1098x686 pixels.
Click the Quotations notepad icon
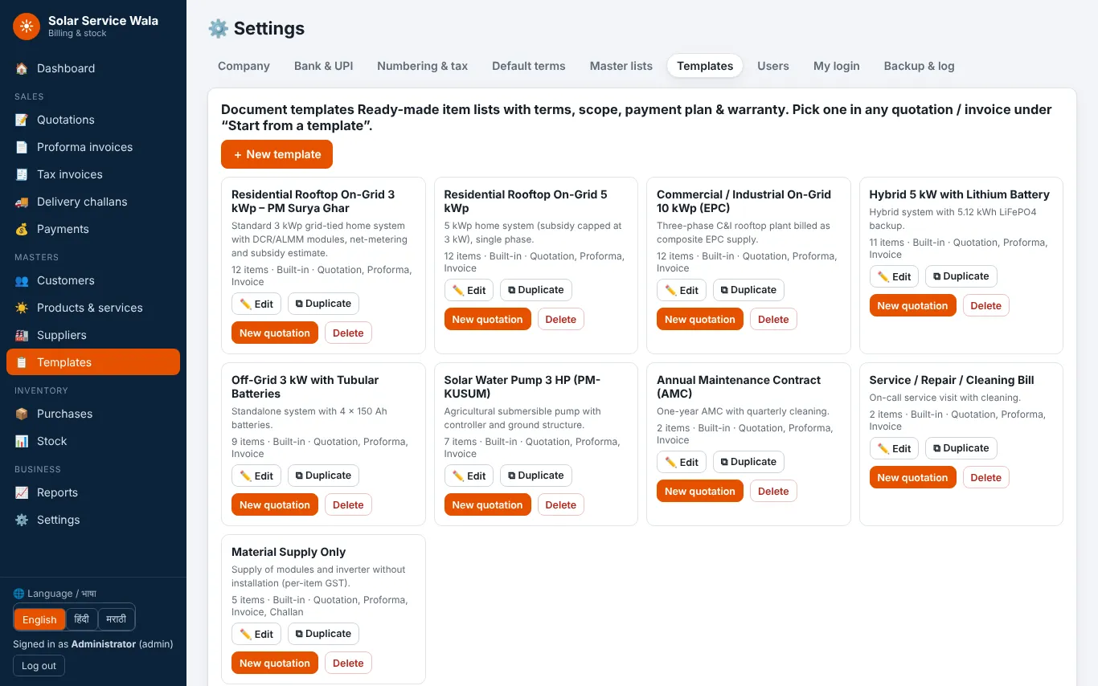[x=22, y=120]
